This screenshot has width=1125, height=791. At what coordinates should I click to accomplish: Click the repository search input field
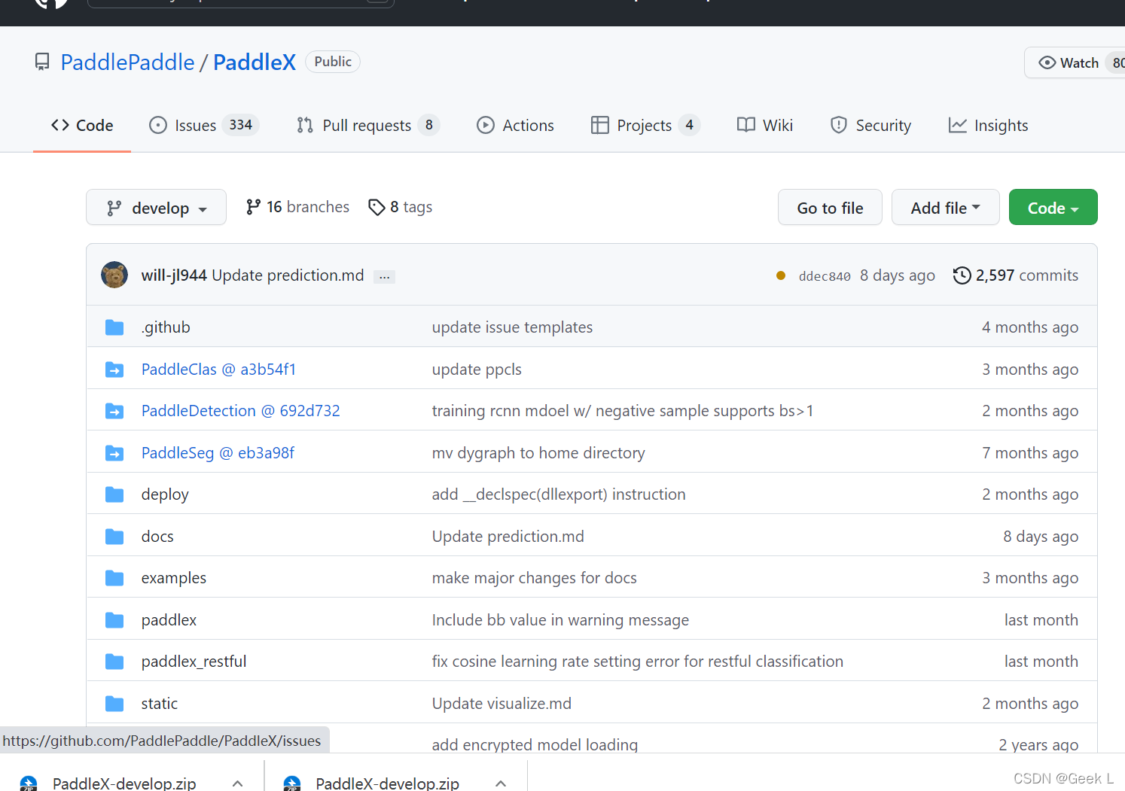(x=239, y=2)
